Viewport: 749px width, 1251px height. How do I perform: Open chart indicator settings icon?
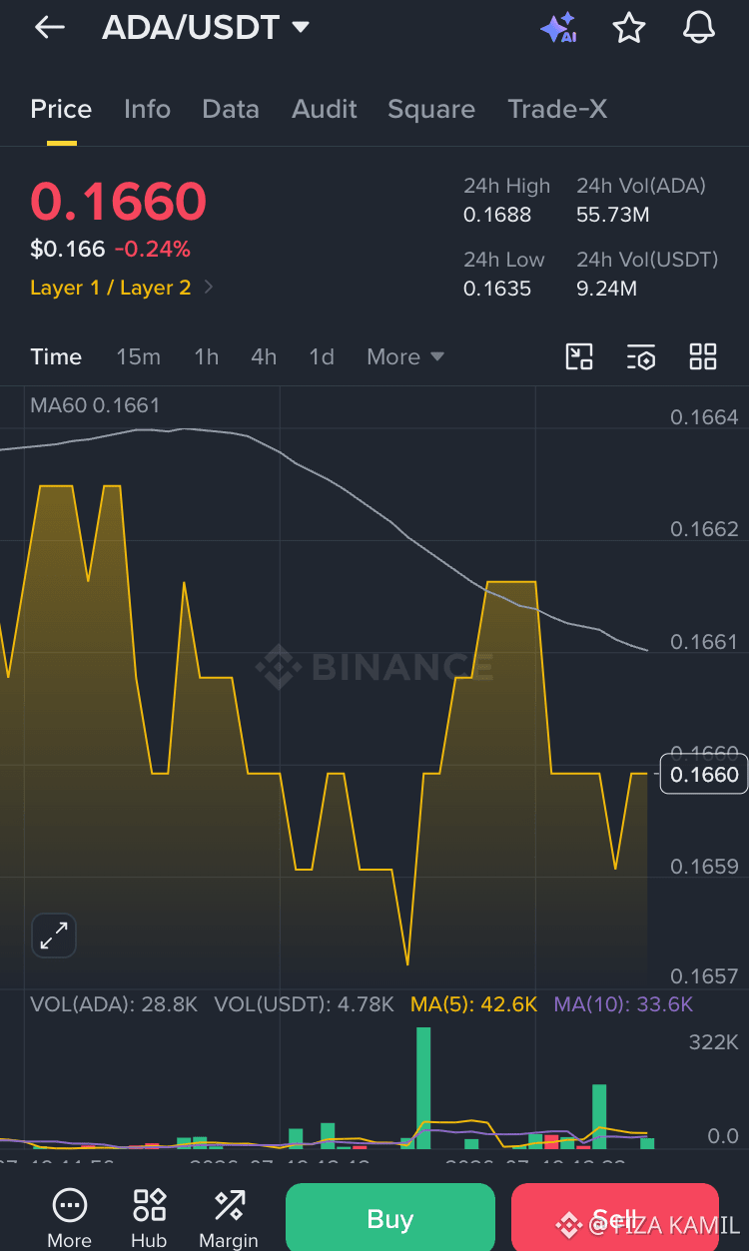click(641, 356)
